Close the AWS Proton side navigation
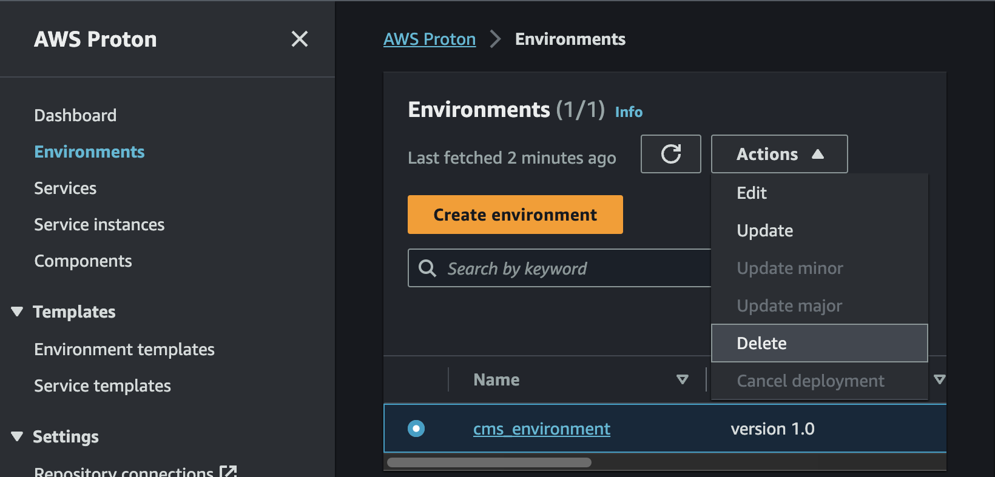 tap(300, 39)
